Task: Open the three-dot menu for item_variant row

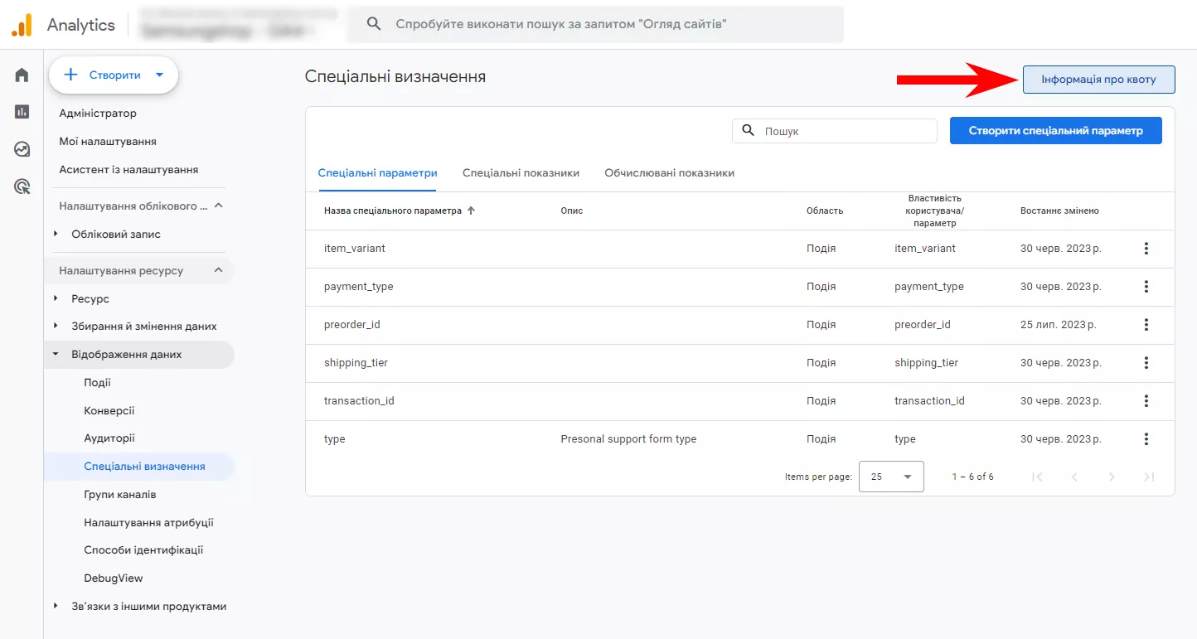Action: click(x=1146, y=249)
